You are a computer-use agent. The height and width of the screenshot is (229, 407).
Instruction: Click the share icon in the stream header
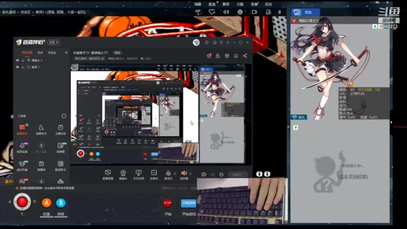click(x=245, y=56)
